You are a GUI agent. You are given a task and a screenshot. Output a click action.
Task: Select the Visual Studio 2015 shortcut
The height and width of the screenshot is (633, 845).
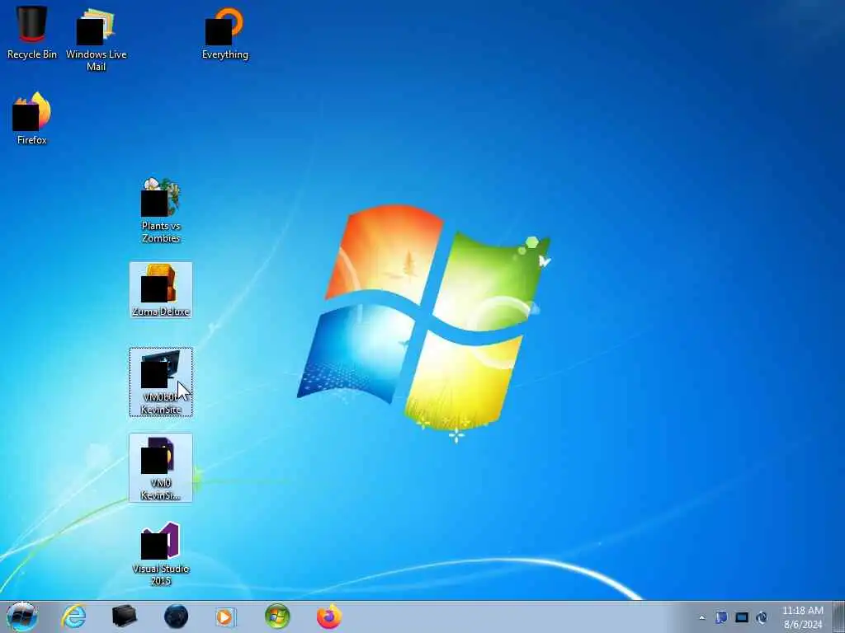point(161,553)
